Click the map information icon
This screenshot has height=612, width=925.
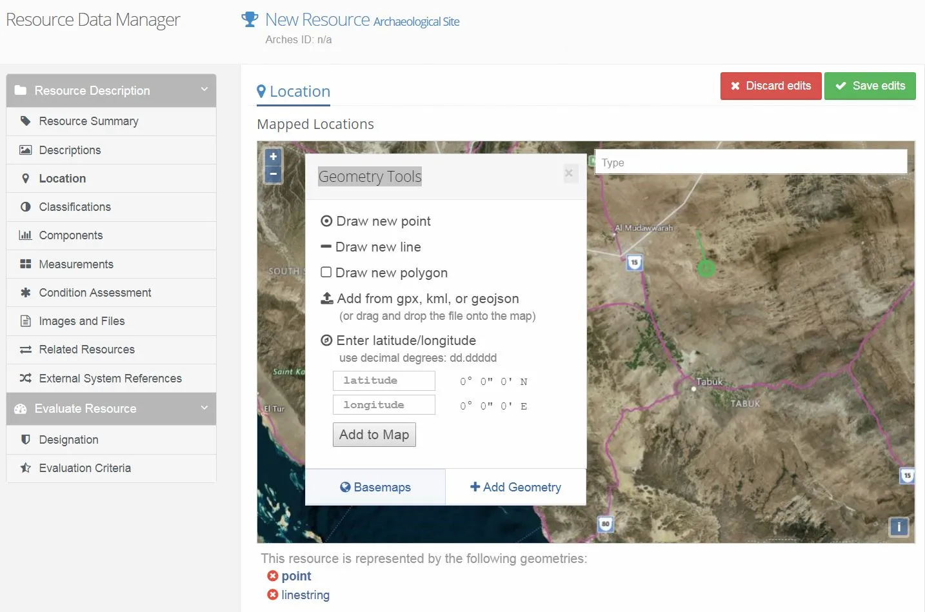tap(899, 527)
